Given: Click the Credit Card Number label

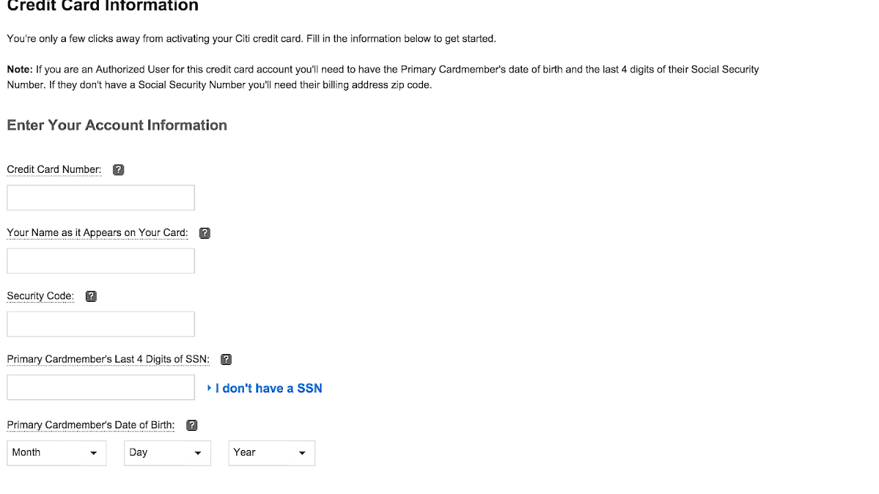Looking at the screenshot, I should click(54, 169).
